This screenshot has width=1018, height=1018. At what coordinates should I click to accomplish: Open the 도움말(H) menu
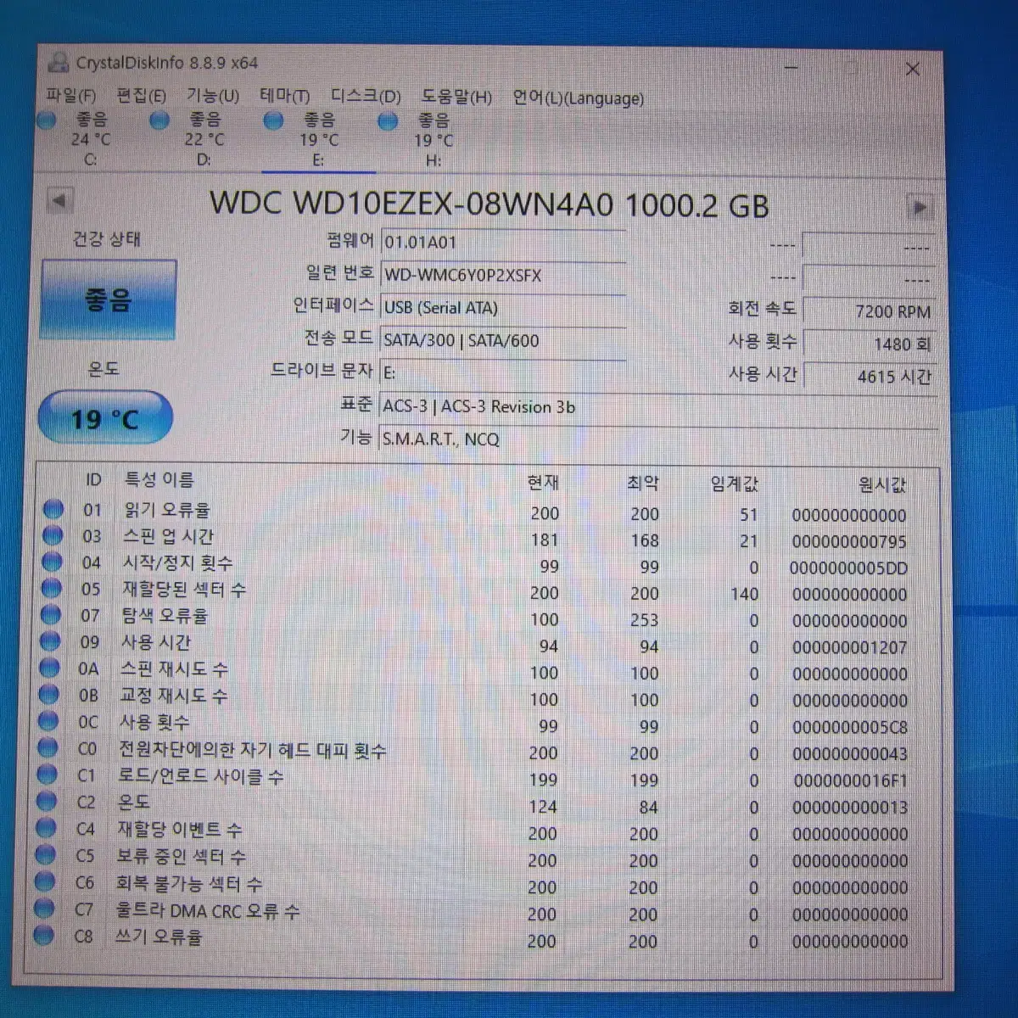[x=456, y=98]
